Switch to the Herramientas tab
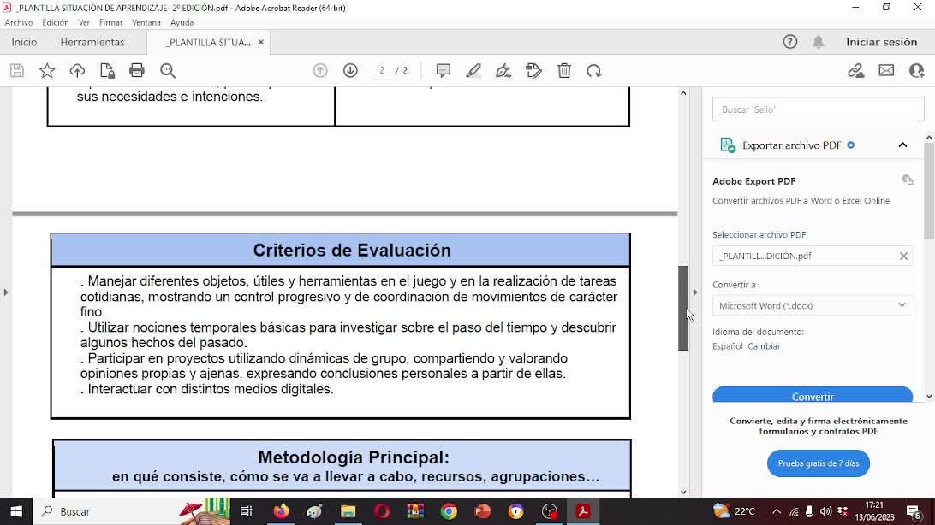Screen dimensions: 935x525 [92, 42]
